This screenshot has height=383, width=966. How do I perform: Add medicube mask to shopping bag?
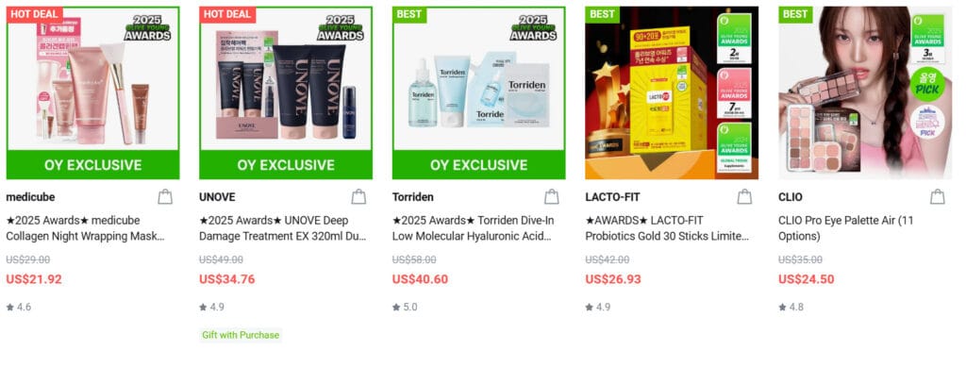click(164, 197)
